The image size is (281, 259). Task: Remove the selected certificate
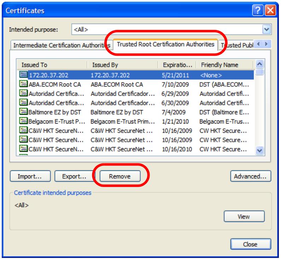(x=120, y=176)
